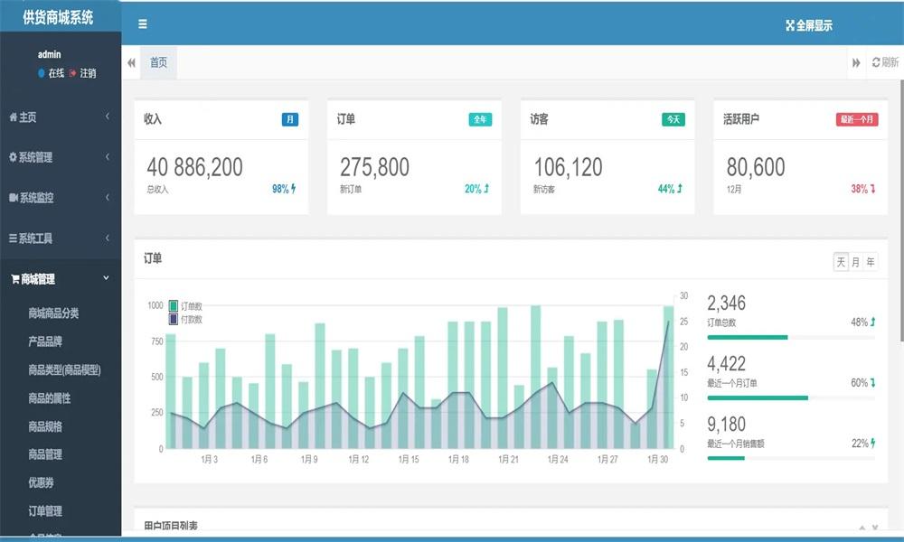The height and width of the screenshot is (542, 904).
Task: Click the 刷新 refresh button
Action: 885,62
